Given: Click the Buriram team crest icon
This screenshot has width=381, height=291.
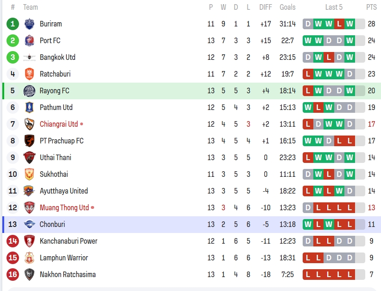Looking at the screenshot, I should click(30, 24).
